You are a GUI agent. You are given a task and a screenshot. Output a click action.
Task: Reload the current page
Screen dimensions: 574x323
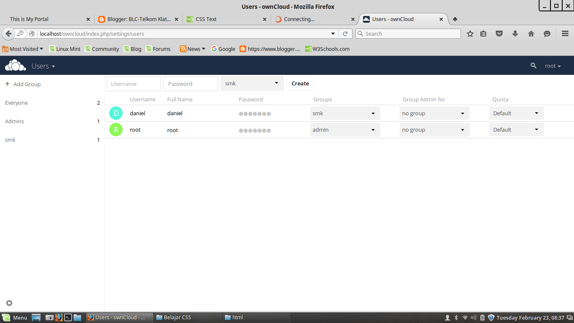(345, 33)
